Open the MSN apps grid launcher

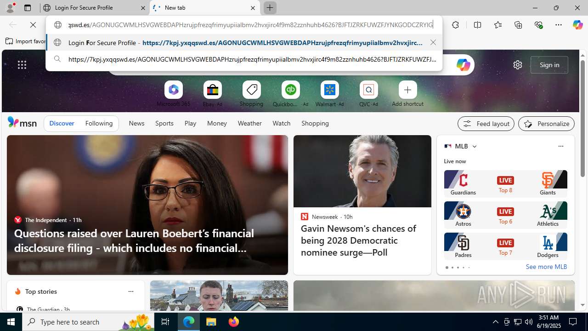click(x=22, y=65)
